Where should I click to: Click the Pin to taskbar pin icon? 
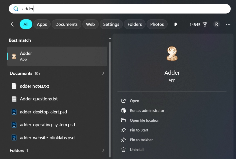(x=124, y=140)
